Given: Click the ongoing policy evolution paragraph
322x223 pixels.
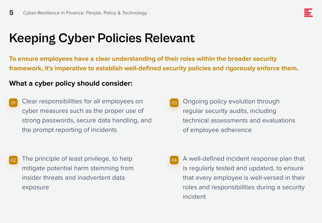Looking at the screenshot, I should (x=239, y=116).
